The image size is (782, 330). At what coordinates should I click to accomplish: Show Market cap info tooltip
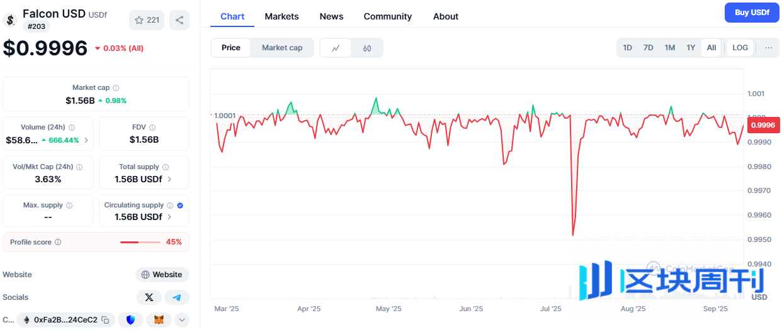coord(116,88)
